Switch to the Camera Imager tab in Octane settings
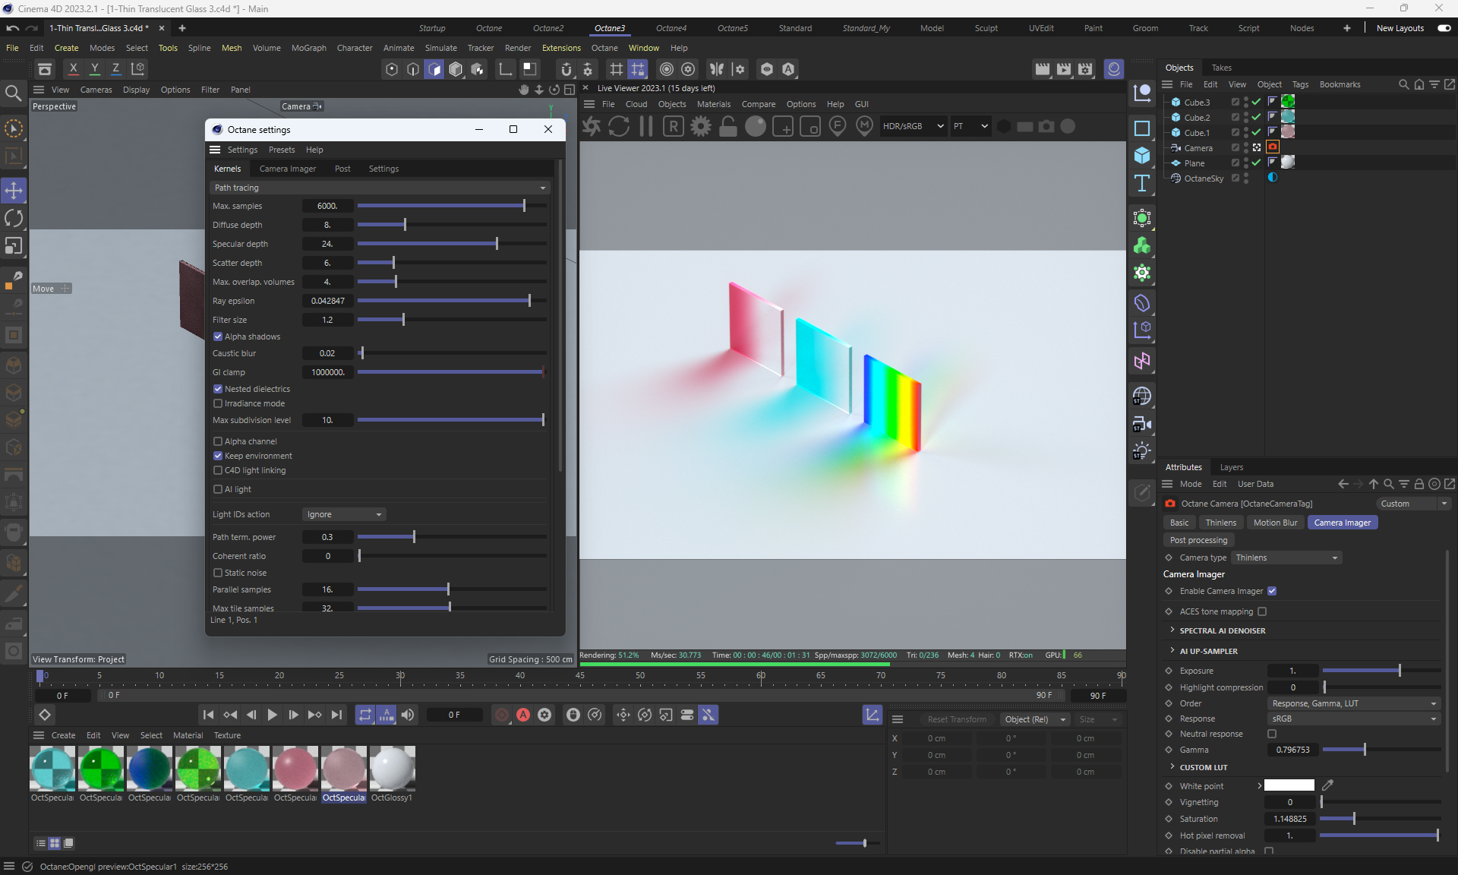Viewport: 1458px width, 875px height. [287, 169]
